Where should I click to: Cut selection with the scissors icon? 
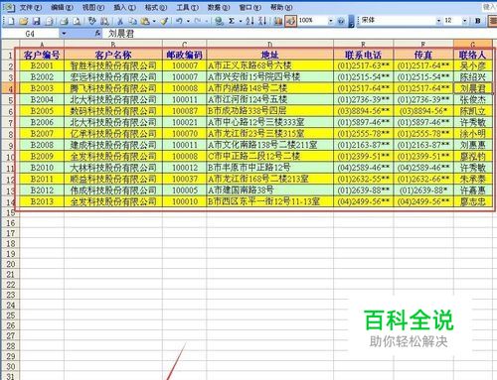click(x=120, y=21)
